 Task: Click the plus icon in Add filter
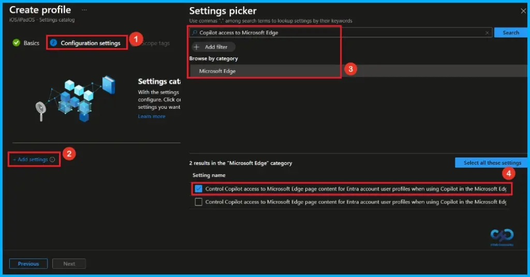click(x=196, y=47)
